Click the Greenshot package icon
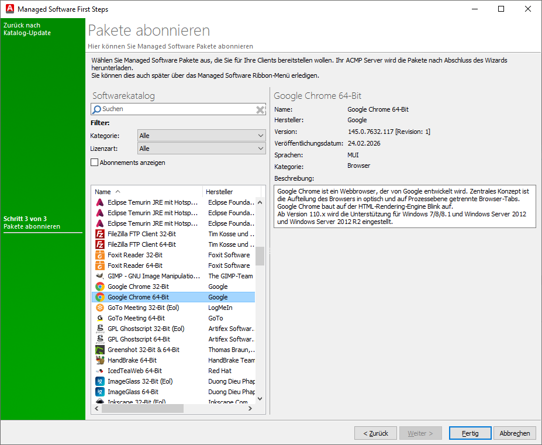Screen dimensions: 542x445 (100, 350)
